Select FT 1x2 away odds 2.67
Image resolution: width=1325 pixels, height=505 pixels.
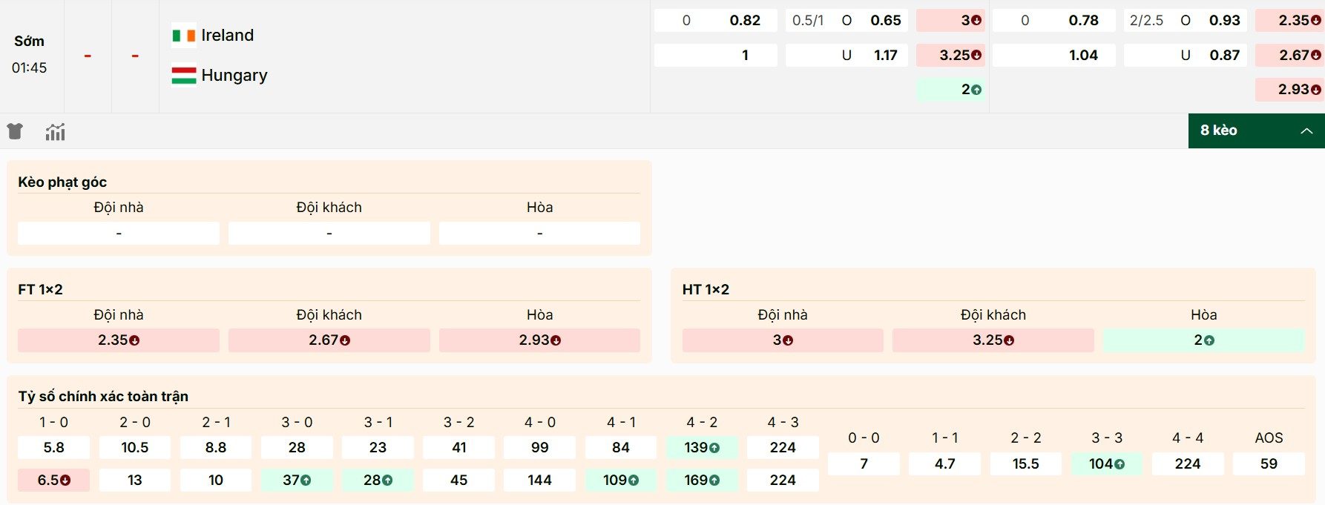tap(329, 340)
